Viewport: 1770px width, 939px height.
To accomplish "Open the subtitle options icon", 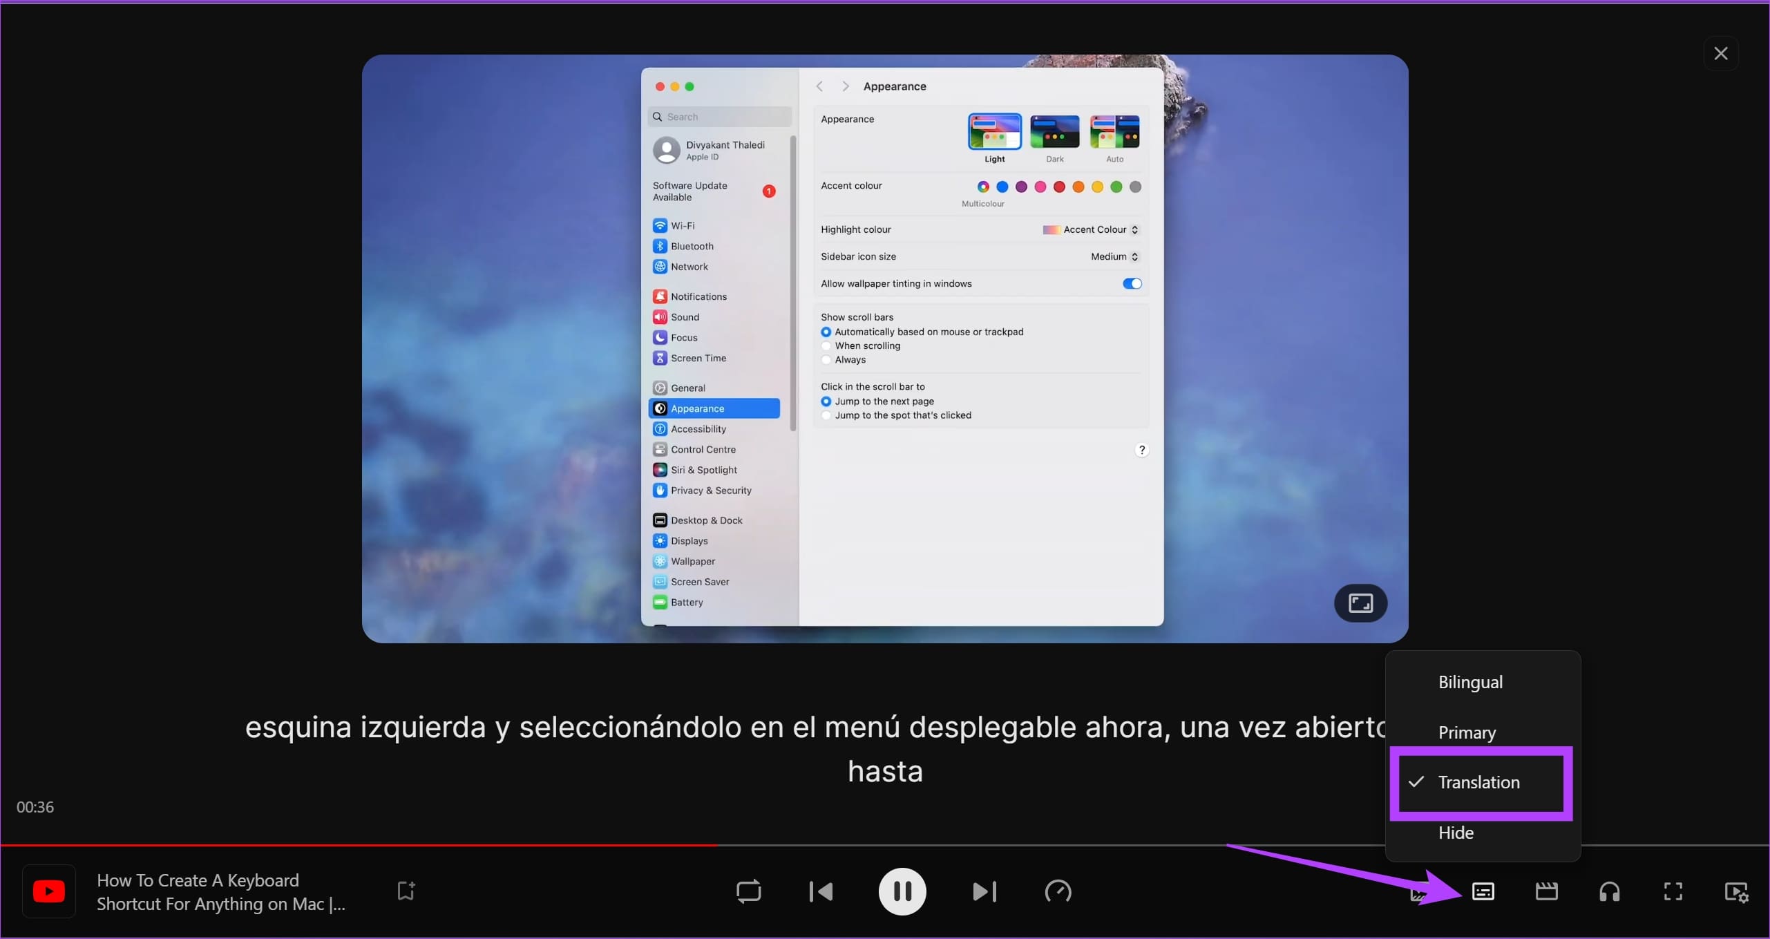I will click(x=1483, y=892).
